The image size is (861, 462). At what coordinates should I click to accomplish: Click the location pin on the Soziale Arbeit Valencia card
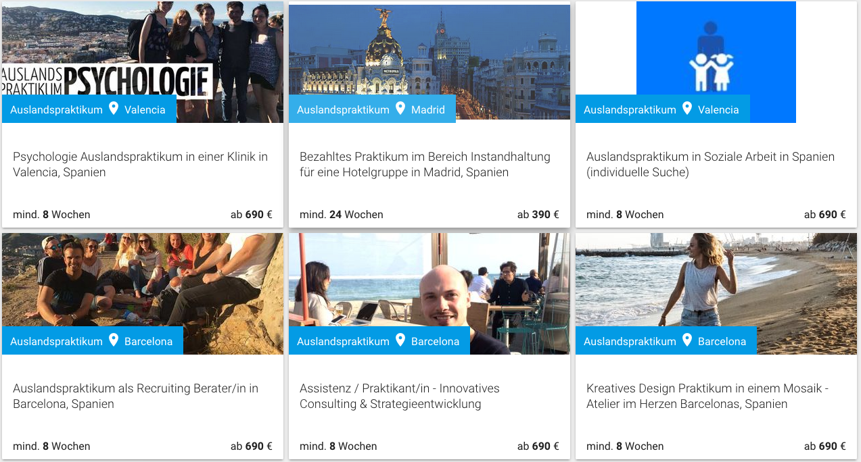[x=687, y=108]
